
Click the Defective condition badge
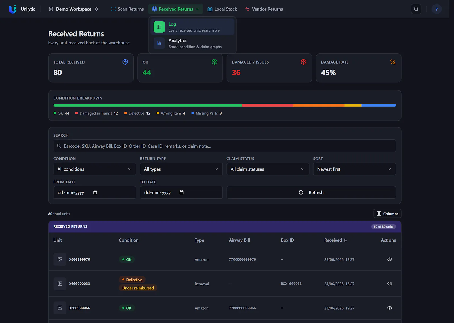(x=132, y=280)
